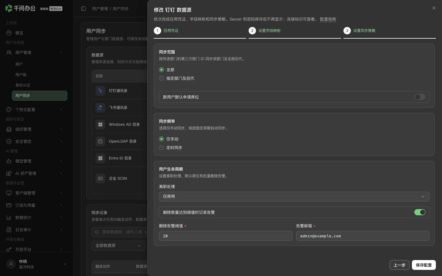
Task: Open account menu chevron beside 林晓
Action: click(x=65, y=264)
